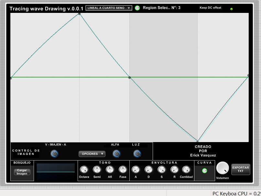Click the green Region Selec. knob
The width and height of the screenshot is (261, 196).
[137, 8]
